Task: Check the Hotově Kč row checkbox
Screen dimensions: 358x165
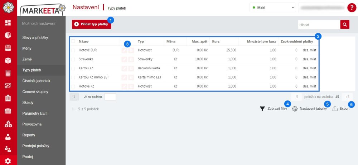Action: pyautogui.click(x=73, y=86)
